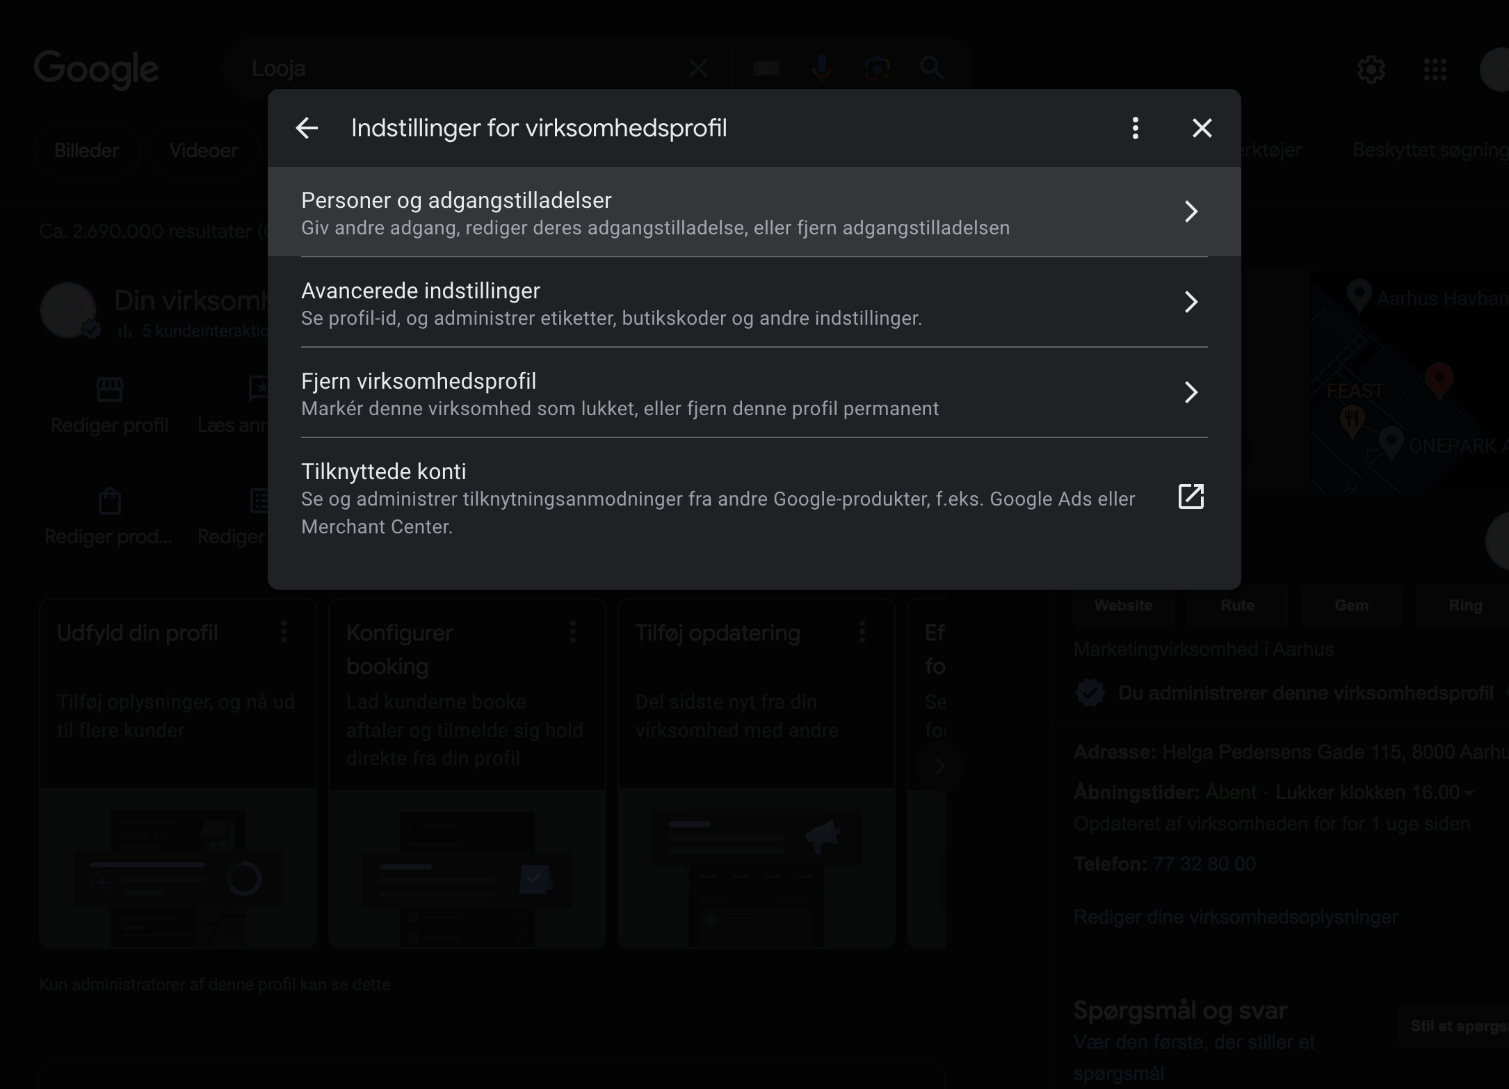
Task: Click phone number 77 32 80 00
Action: click(x=1204, y=864)
